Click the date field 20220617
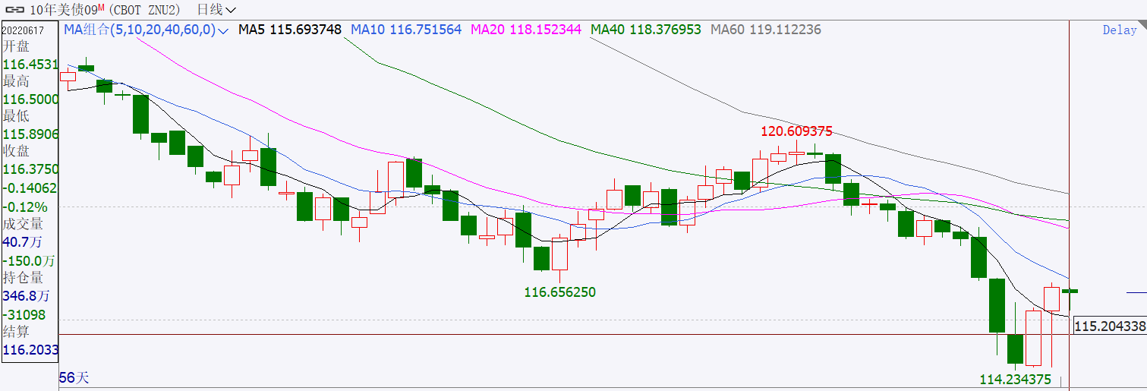 tap(22, 30)
